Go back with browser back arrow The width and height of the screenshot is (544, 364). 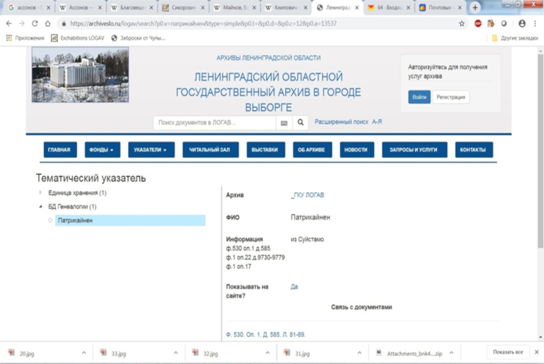9,23
